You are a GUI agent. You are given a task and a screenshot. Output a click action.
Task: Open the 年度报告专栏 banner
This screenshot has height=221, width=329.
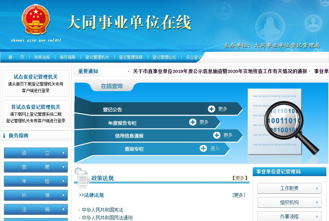[147, 123]
